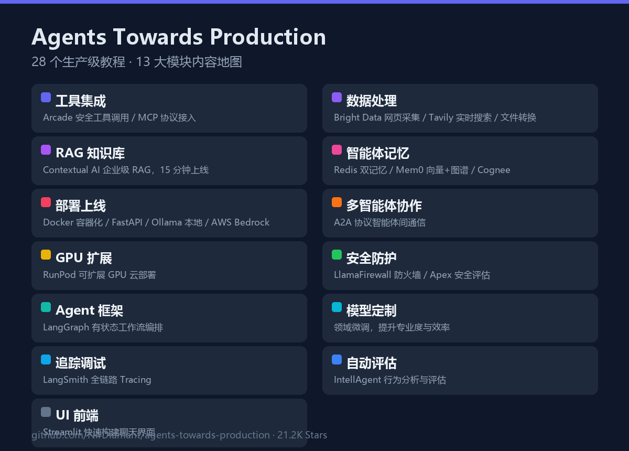The height and width of the screenshot is (451, 629).
Task: Click the orange square beside 多智能体协作
Action: (x=337, y=202)
